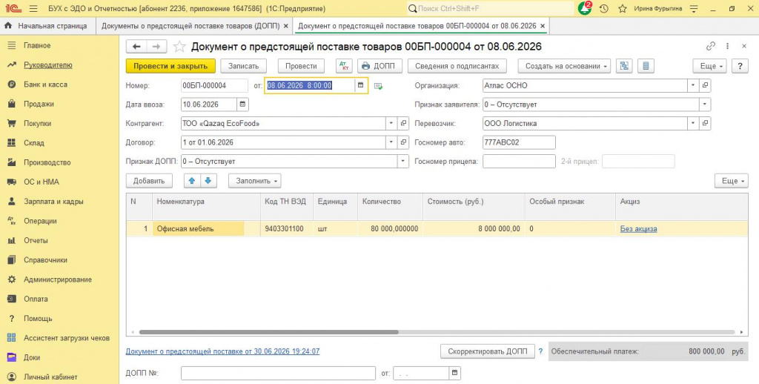Image resolution: width=759 pixels, height=384 pixels.
Task: Move the row down with the blue arrow
Action: click(x=208, y=181)
